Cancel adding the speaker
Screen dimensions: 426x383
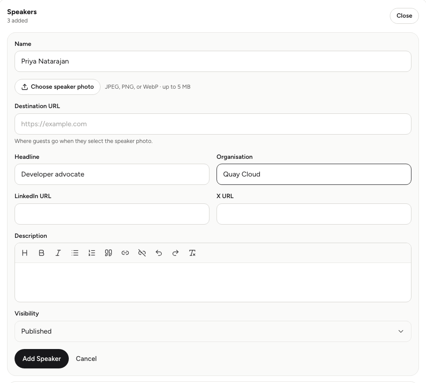86,359
